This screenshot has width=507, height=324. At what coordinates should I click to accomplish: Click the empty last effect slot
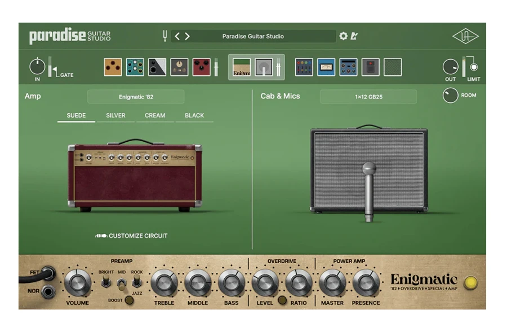coord(393,67)
